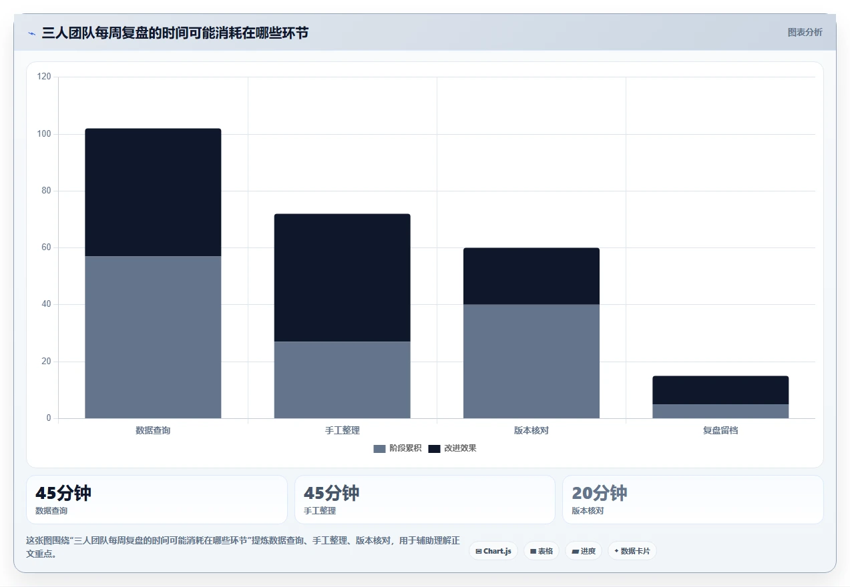Click the lightning icon beside the title
This screenshot has width=850, height=587.
[x=31, y=33]
